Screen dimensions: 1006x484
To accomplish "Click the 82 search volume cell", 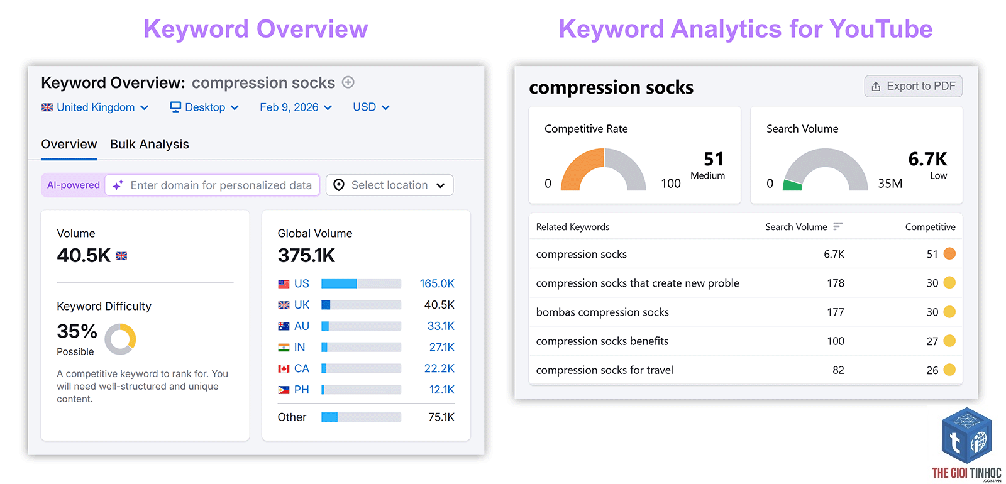I will pos(838,370).
